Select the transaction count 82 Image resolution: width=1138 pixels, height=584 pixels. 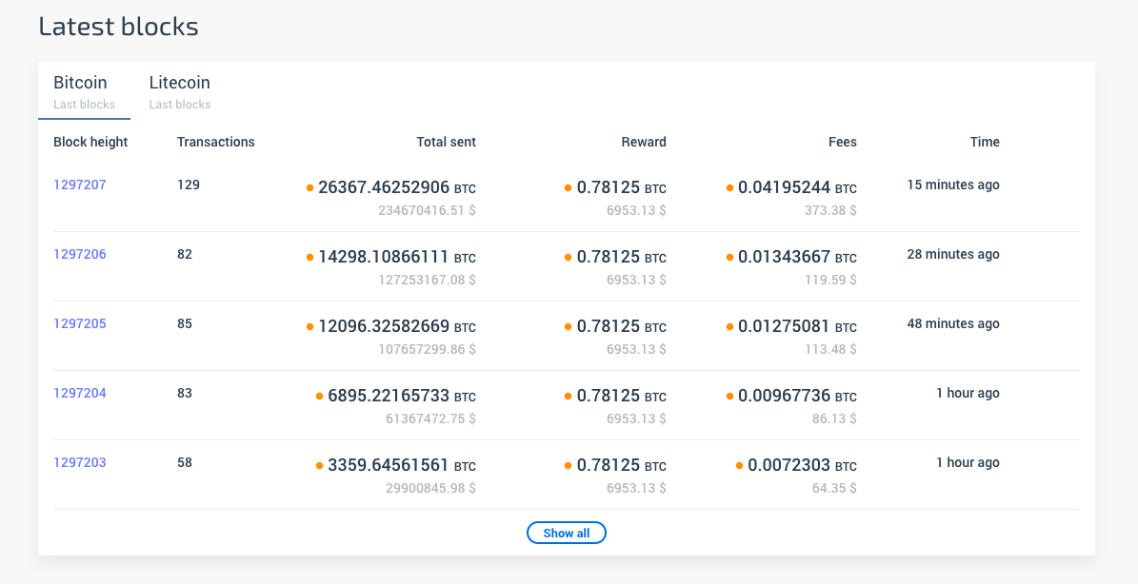tap(185, 254)
